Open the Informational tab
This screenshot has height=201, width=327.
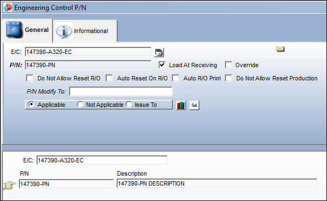click(x=85, y=31)
